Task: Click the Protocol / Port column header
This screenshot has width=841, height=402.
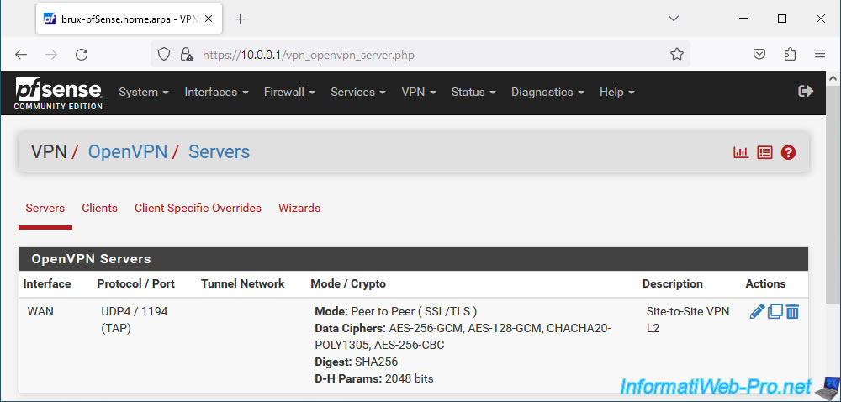Action: coord(135,283)
